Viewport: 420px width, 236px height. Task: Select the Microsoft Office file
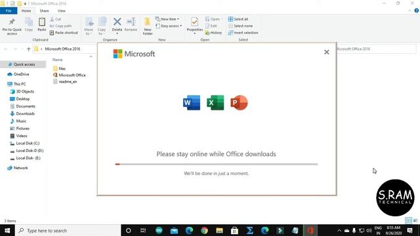[70, 75]
